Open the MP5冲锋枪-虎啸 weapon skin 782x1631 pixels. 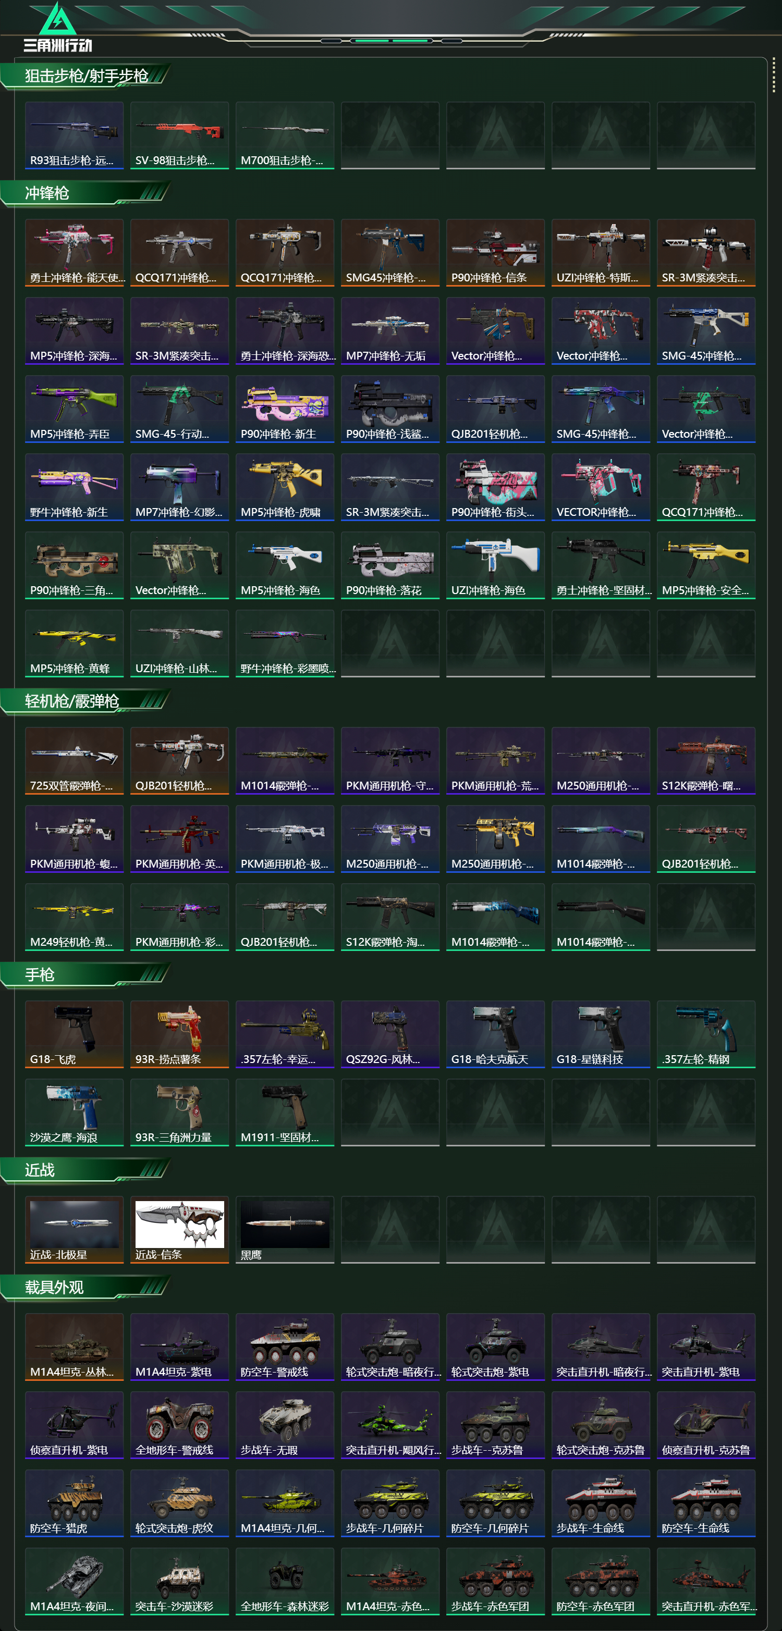[x=285, y=487]
